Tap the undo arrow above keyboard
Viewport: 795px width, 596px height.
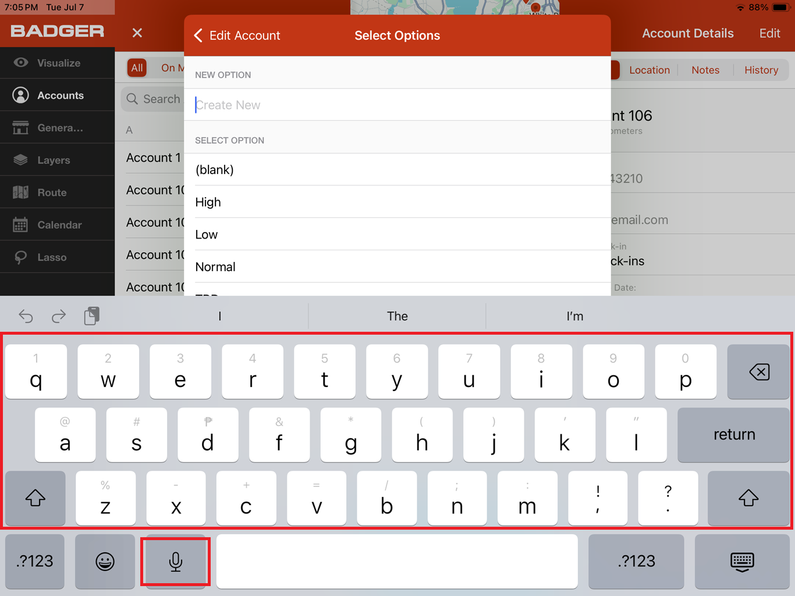coord(26,316)
